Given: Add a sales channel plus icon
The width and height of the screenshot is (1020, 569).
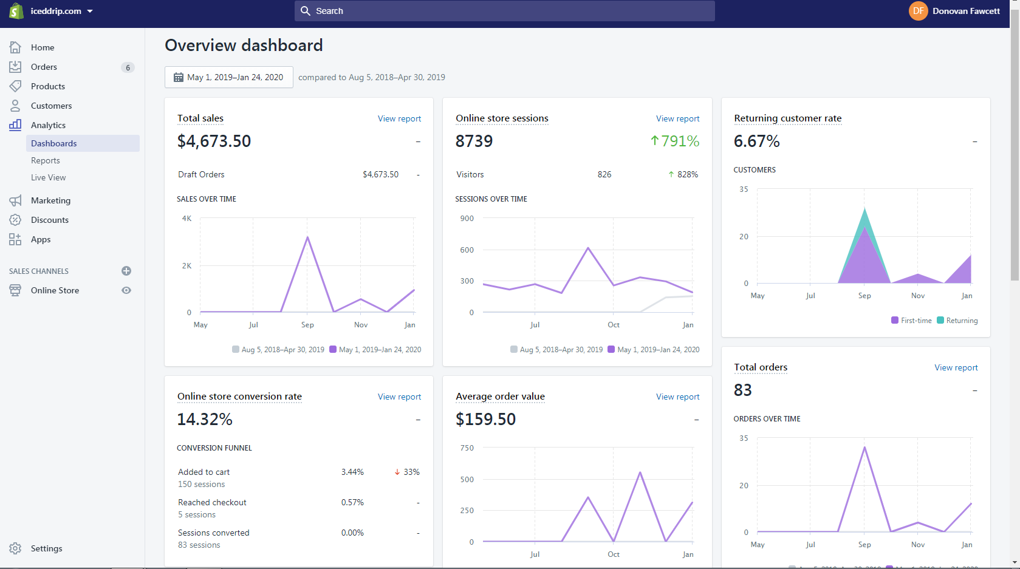Looking at the screenshot, I should click(126, 271).
